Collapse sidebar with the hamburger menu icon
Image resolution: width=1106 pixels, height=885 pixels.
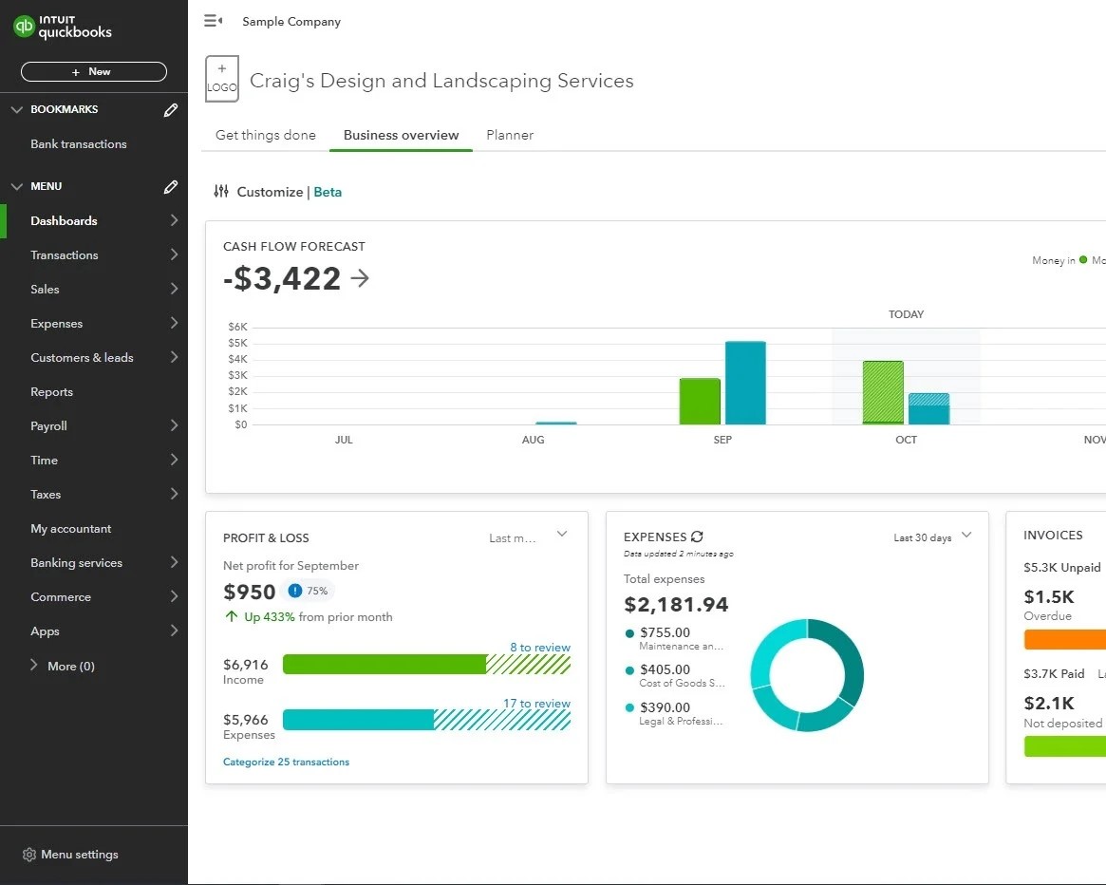214,21
